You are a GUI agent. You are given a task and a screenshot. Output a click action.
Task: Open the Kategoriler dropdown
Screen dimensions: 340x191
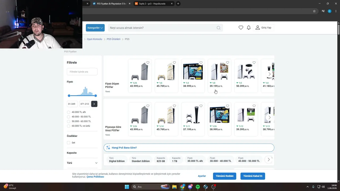(x=95, y=28)
